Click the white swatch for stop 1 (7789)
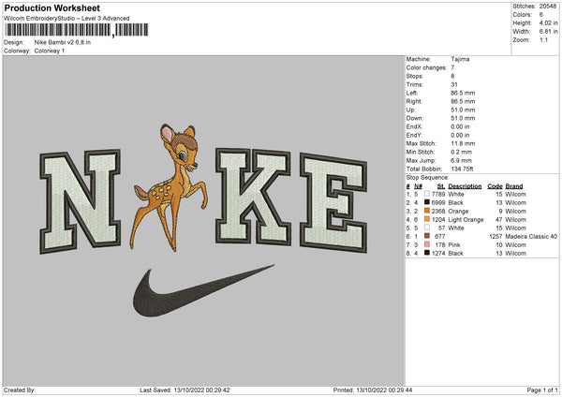The image size is (562, 397). pyautogui.click(x=427, y=194)
